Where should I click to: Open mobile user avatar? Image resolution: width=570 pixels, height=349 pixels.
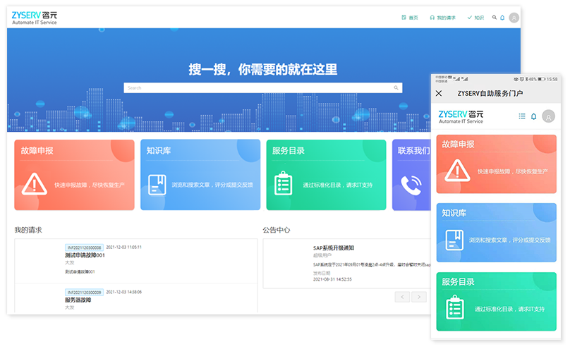point(549,116)
